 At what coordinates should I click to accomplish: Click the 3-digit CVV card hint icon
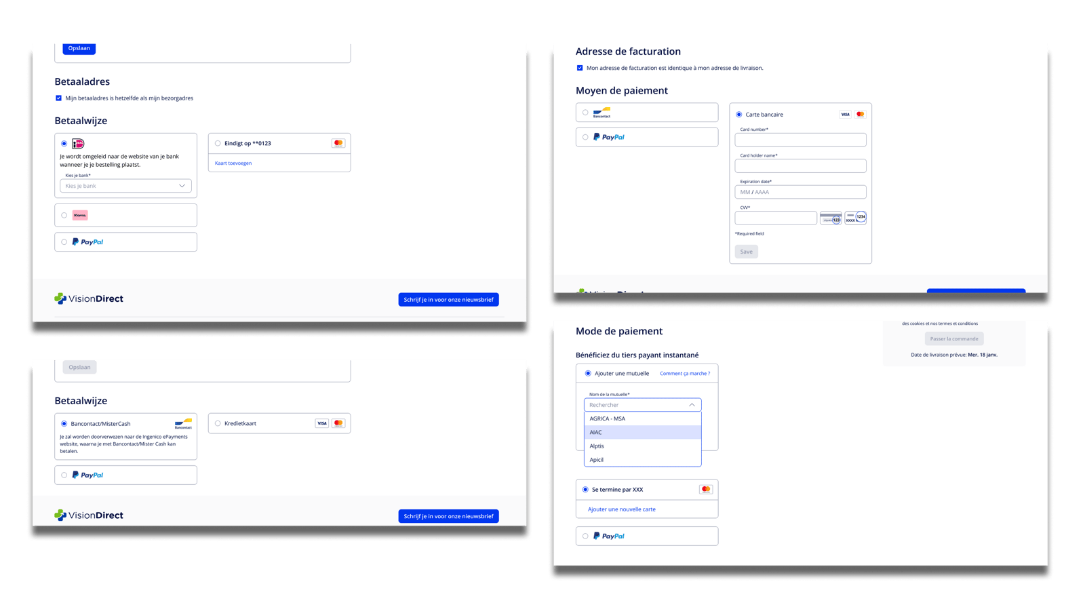pos(831,218)
